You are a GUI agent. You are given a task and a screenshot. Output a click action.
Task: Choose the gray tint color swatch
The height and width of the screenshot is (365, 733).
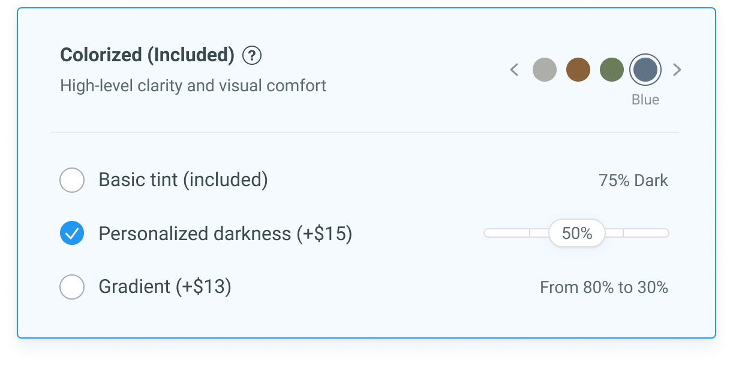click(x=545, y=70)
